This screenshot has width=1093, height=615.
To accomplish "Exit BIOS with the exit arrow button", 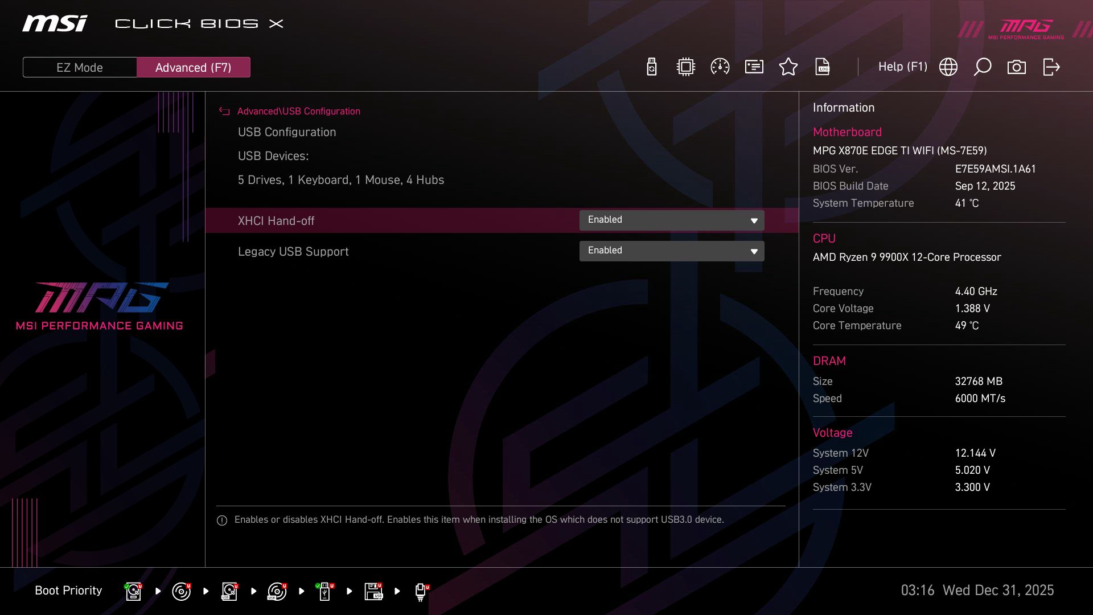I will click(1050, 67).
